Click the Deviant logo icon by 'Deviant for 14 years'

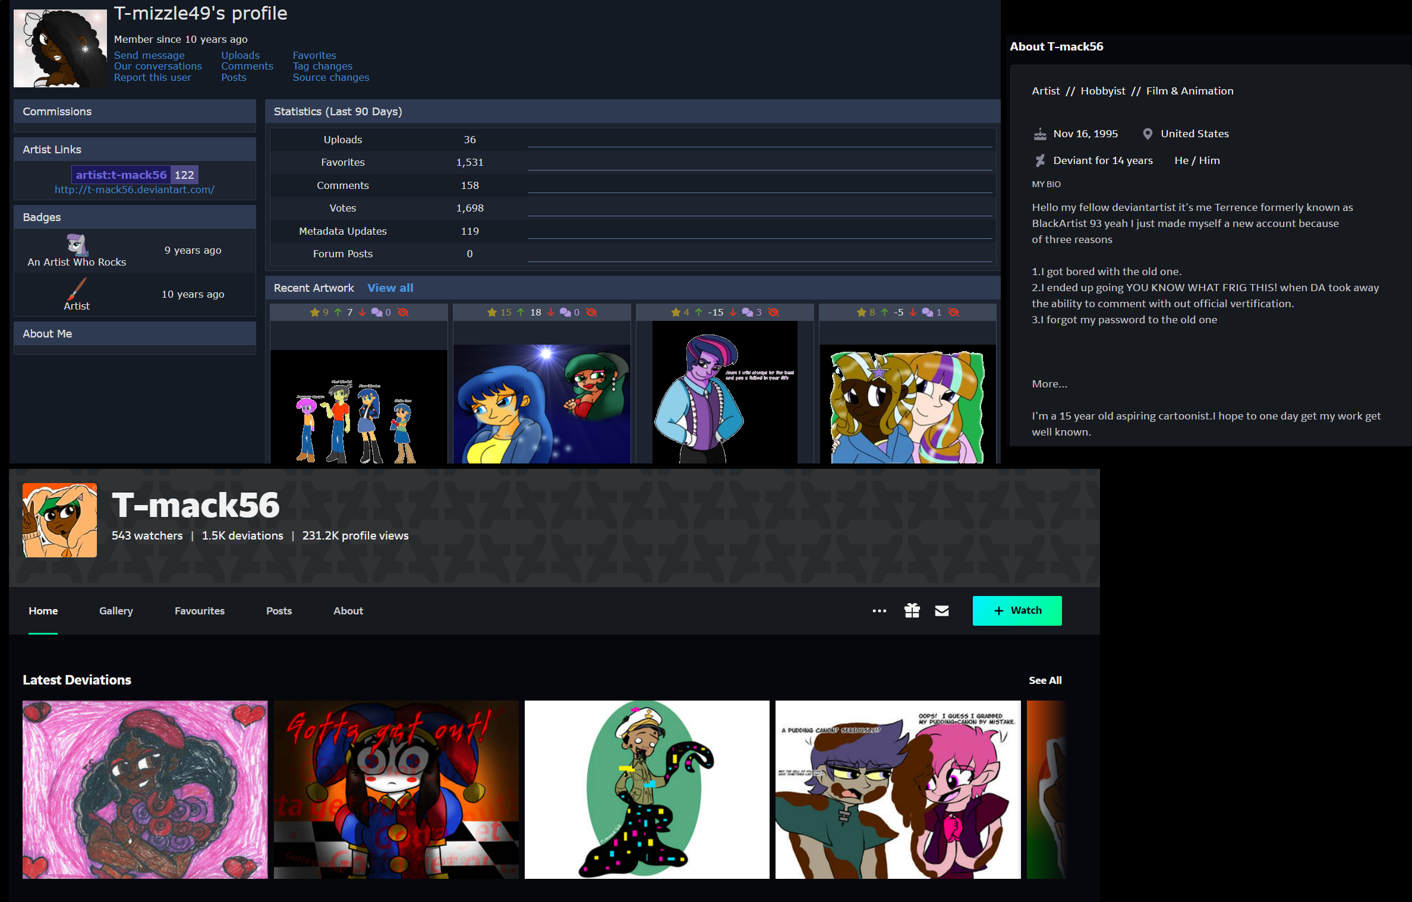point(1040,160)
